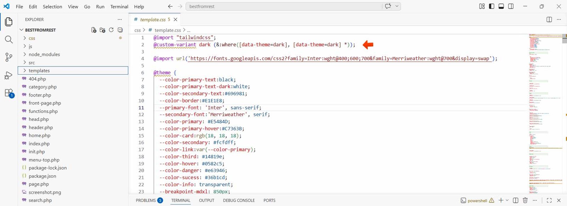Open the Source Control view

click(x=9, y=57)
